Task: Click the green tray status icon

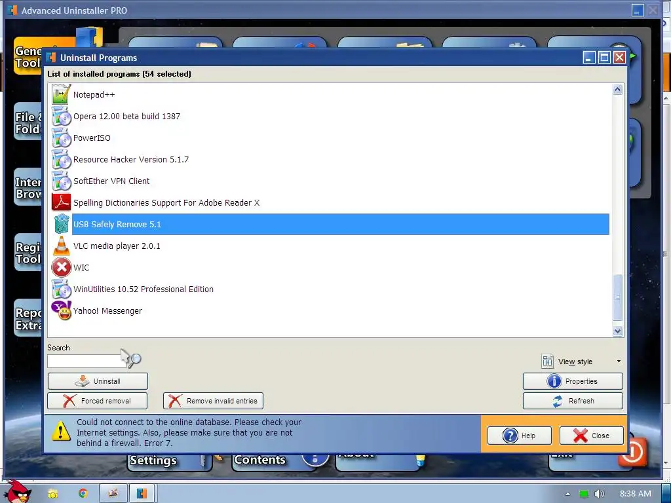Action: point(583,494)
